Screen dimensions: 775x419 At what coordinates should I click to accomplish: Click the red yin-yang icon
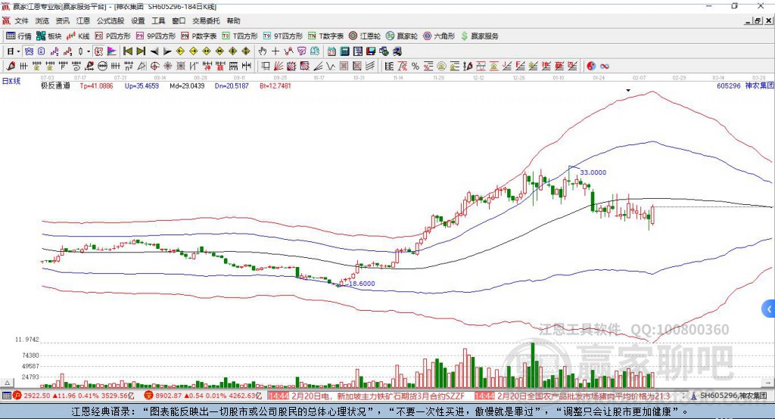pyautogui.click(x=591, y=67)
